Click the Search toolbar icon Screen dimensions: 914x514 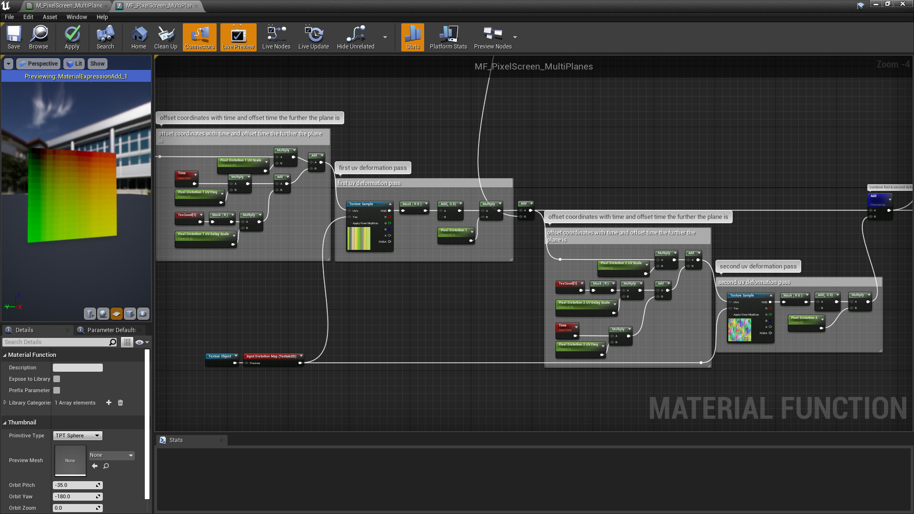point(104,37)
